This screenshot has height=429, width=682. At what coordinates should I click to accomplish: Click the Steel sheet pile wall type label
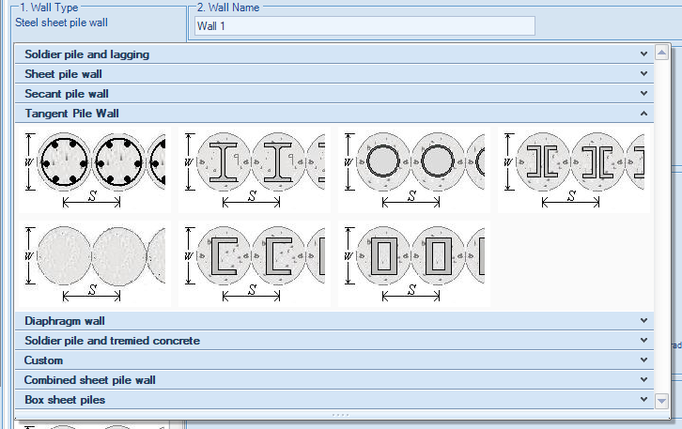click(x=61, y=23)
